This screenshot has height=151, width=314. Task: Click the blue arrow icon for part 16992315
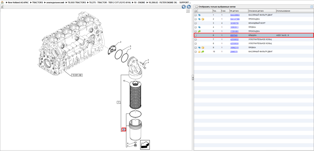199,48
